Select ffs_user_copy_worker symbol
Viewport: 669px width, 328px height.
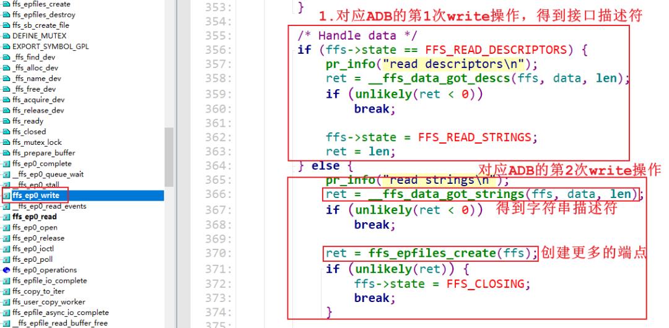tap(49, 302)
